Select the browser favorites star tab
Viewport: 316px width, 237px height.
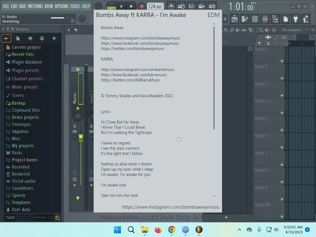(x=54, y=38)
